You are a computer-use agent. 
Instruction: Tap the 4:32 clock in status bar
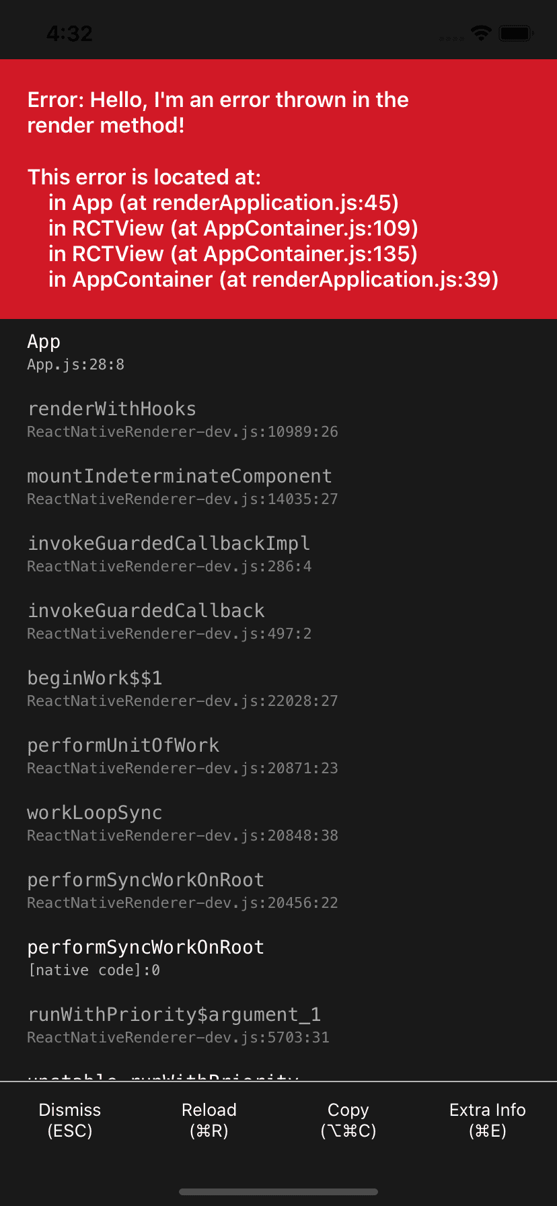69,34
